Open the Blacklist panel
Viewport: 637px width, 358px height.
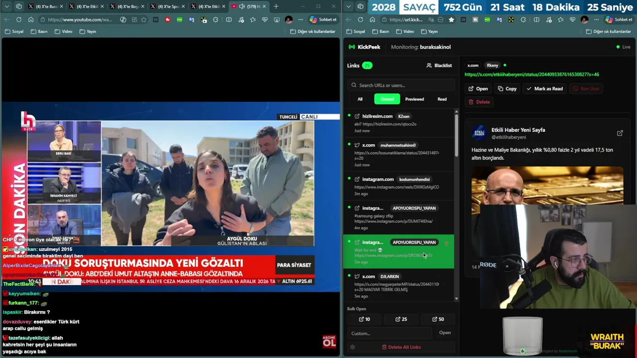click(439, 65)
